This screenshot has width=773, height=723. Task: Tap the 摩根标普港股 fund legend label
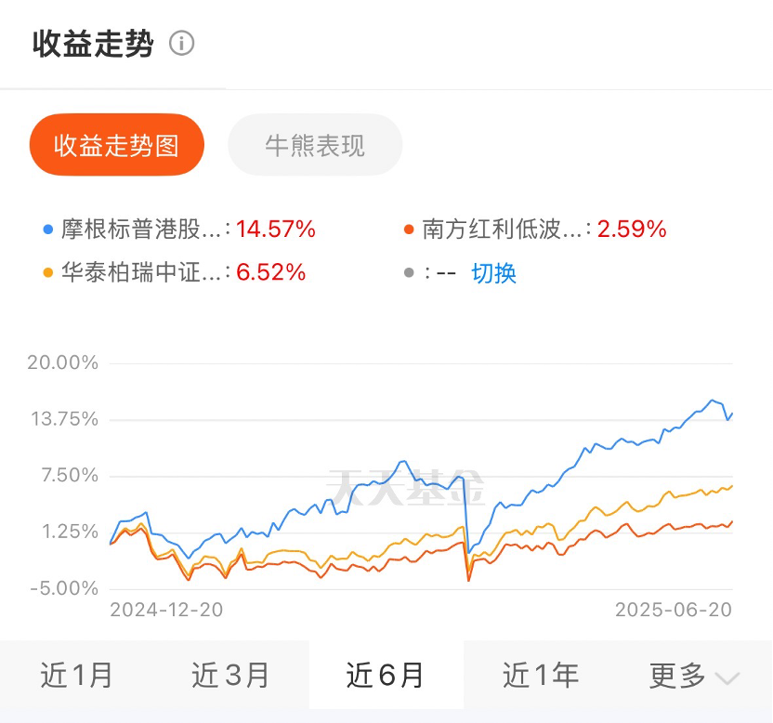[x=141, y=230]
